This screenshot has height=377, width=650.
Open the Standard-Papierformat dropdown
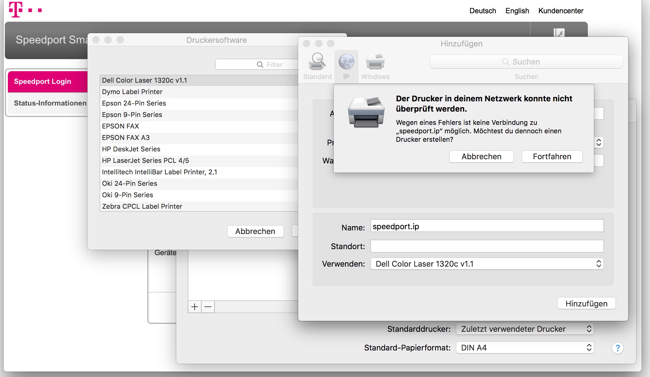525,348
